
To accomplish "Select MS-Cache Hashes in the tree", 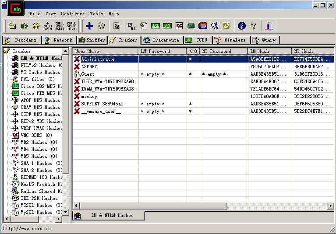I will pos(36,72).
